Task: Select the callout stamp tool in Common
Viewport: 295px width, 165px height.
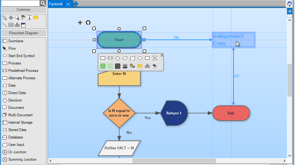Action: (17, 25)
